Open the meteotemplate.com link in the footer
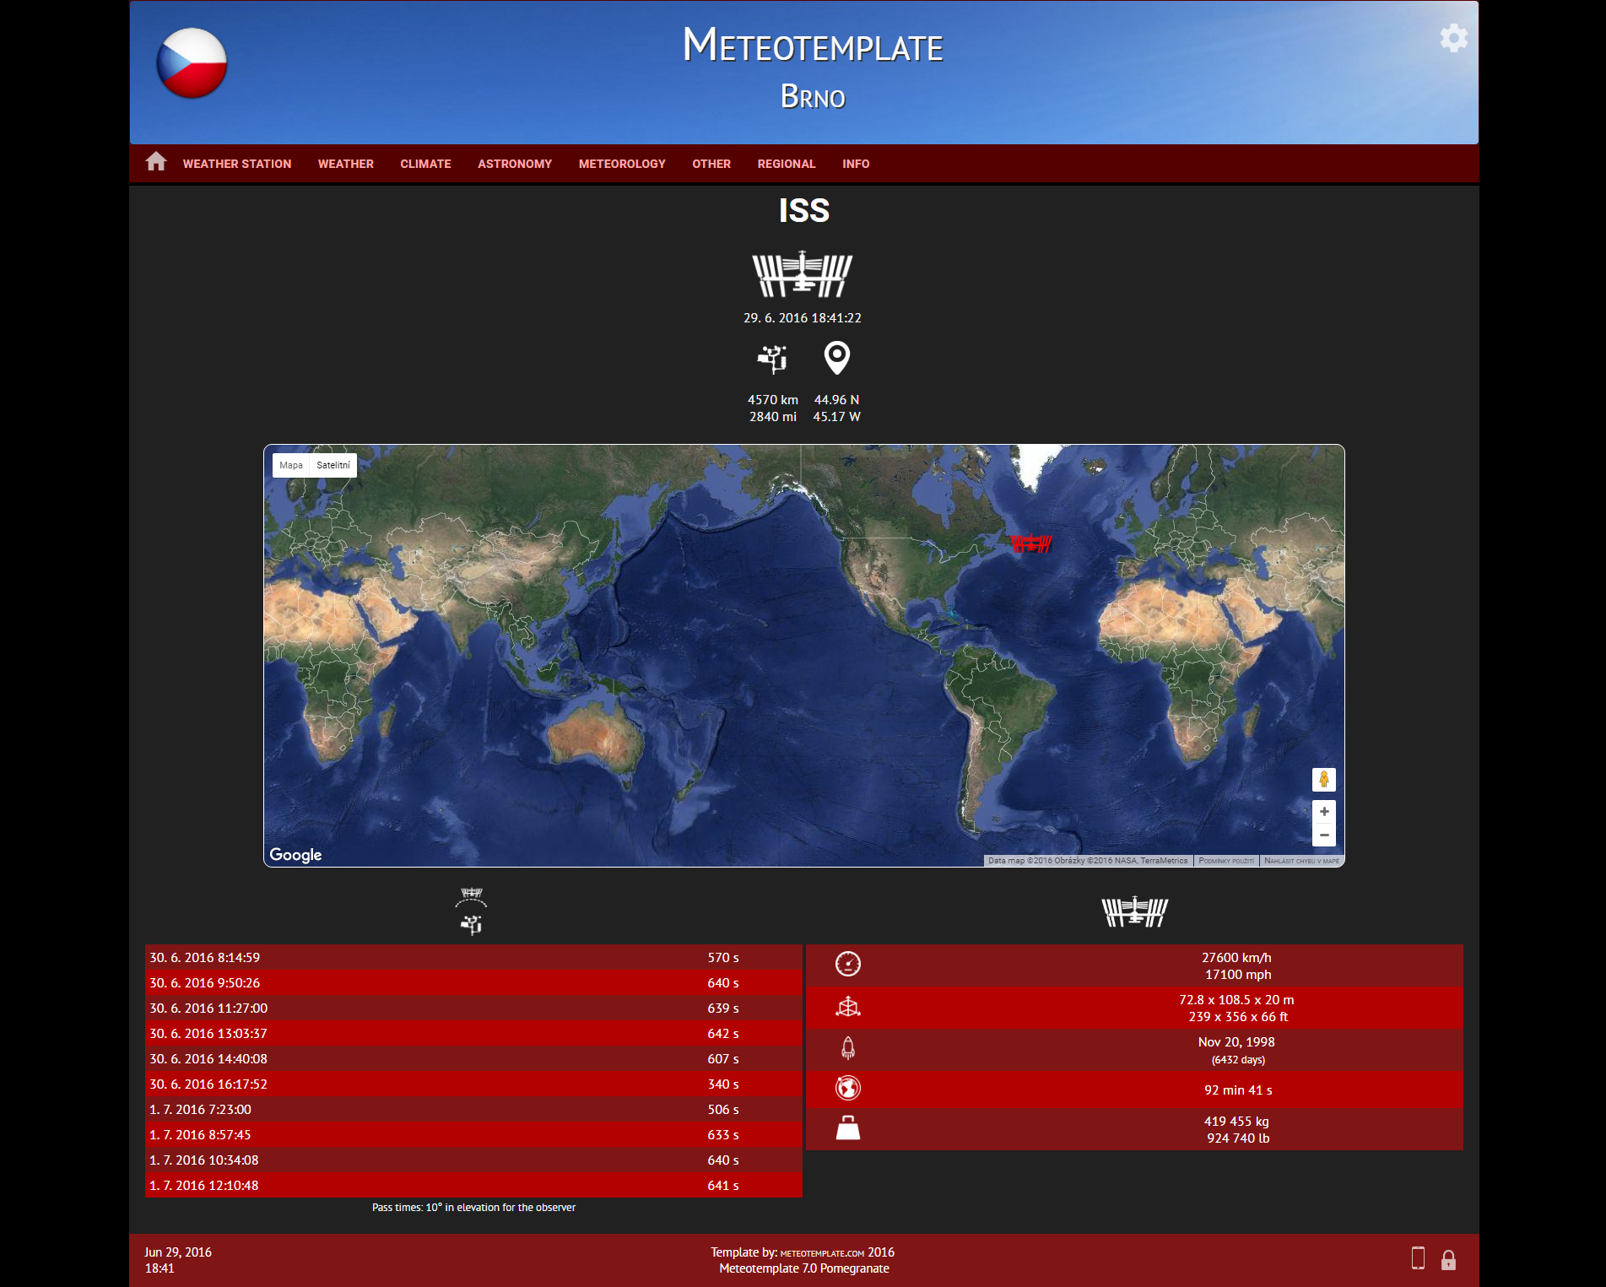Screen dimensions: 1606x1287 click(820, 1252)
